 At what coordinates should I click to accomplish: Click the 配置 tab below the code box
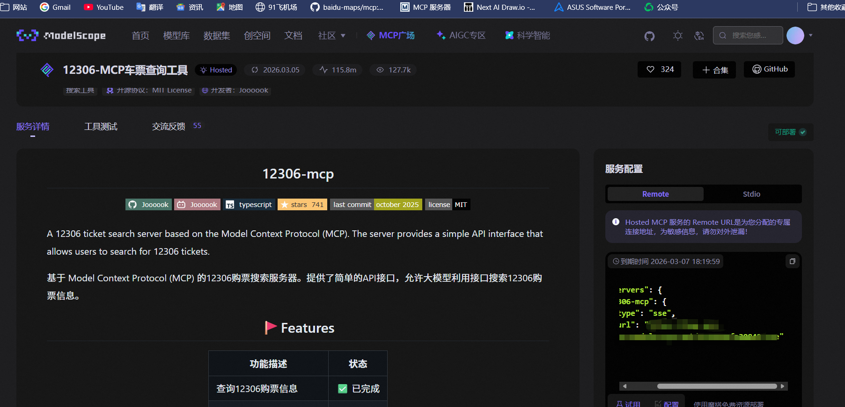coord(666,404)
